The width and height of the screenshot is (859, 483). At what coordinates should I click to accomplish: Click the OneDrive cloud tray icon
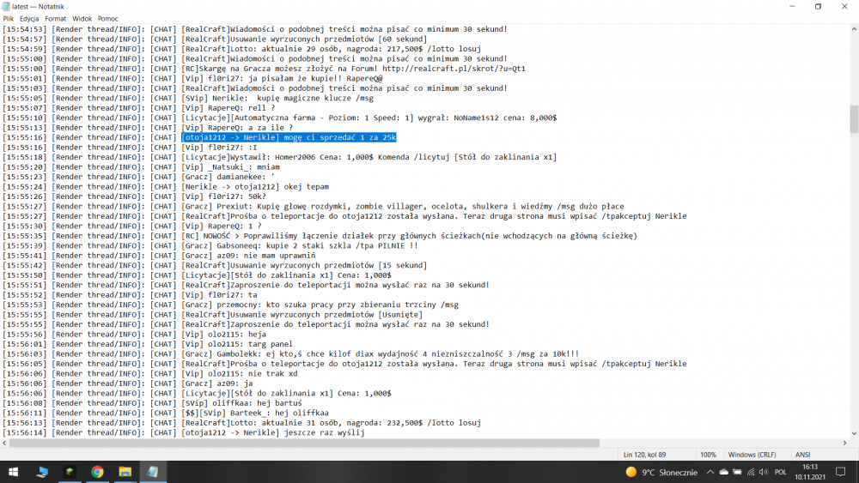click(724, 472)
